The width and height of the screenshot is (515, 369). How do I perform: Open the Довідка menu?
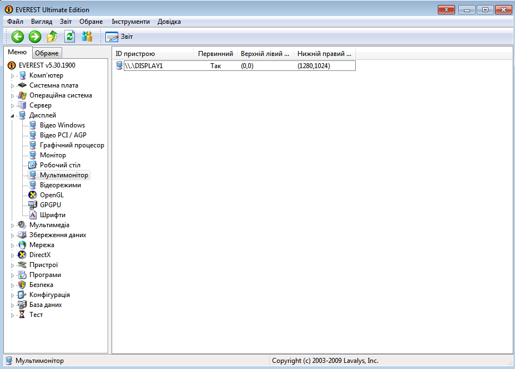169,22
